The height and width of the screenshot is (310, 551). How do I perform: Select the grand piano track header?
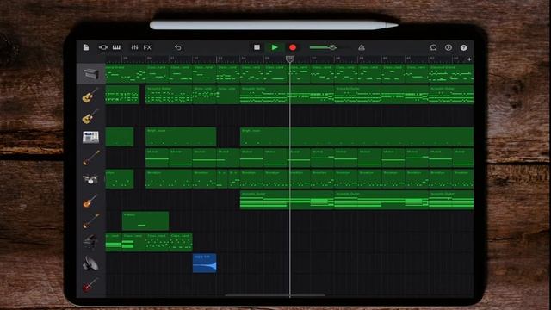click(x=91, y=242)
